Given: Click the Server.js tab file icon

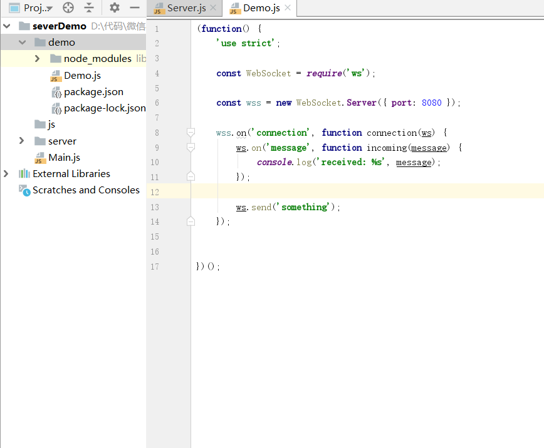Looking at the screenshot, I should (x=159, y=8).
